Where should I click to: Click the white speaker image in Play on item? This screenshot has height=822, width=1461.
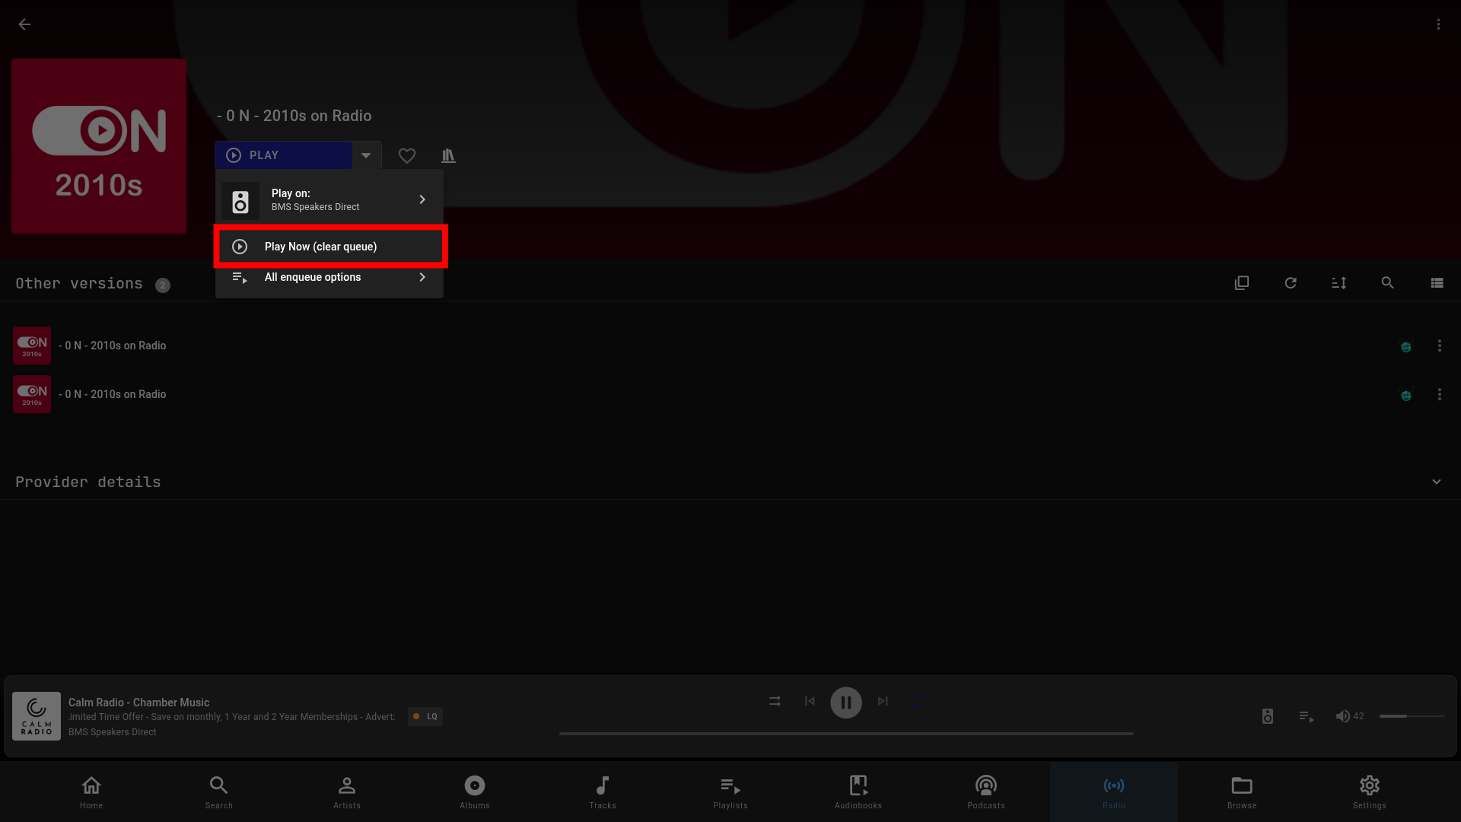(240, 201)
